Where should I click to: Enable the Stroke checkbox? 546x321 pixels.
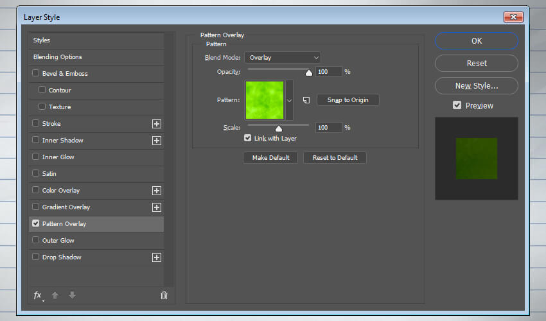(35, 123)
